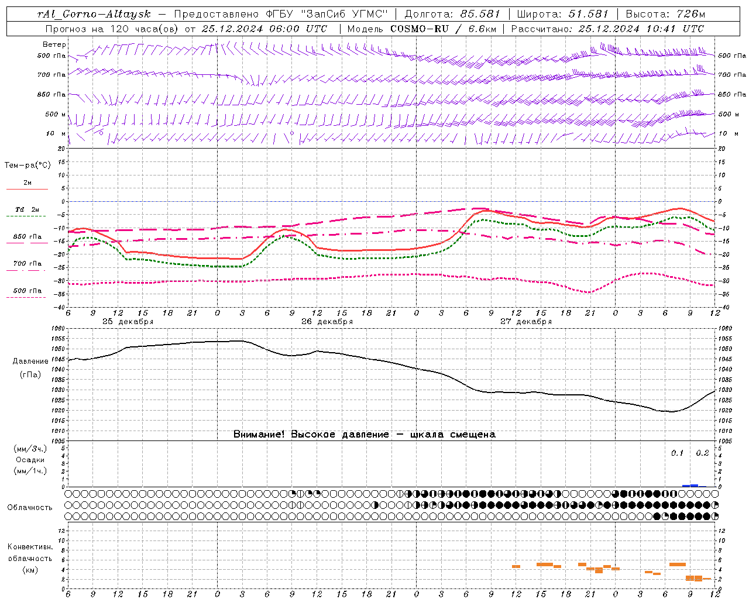Image resolution: width=749 pixels, height=599 pixels.
Task: Click the Тем-ра(°C) axis title
Action: [x=28, y=165]
